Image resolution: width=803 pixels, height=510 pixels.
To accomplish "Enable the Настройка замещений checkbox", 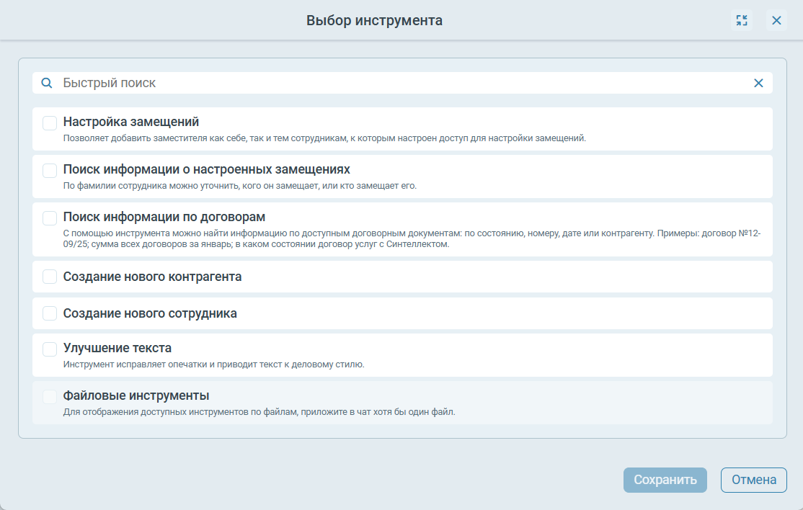I will click(50, 123).
